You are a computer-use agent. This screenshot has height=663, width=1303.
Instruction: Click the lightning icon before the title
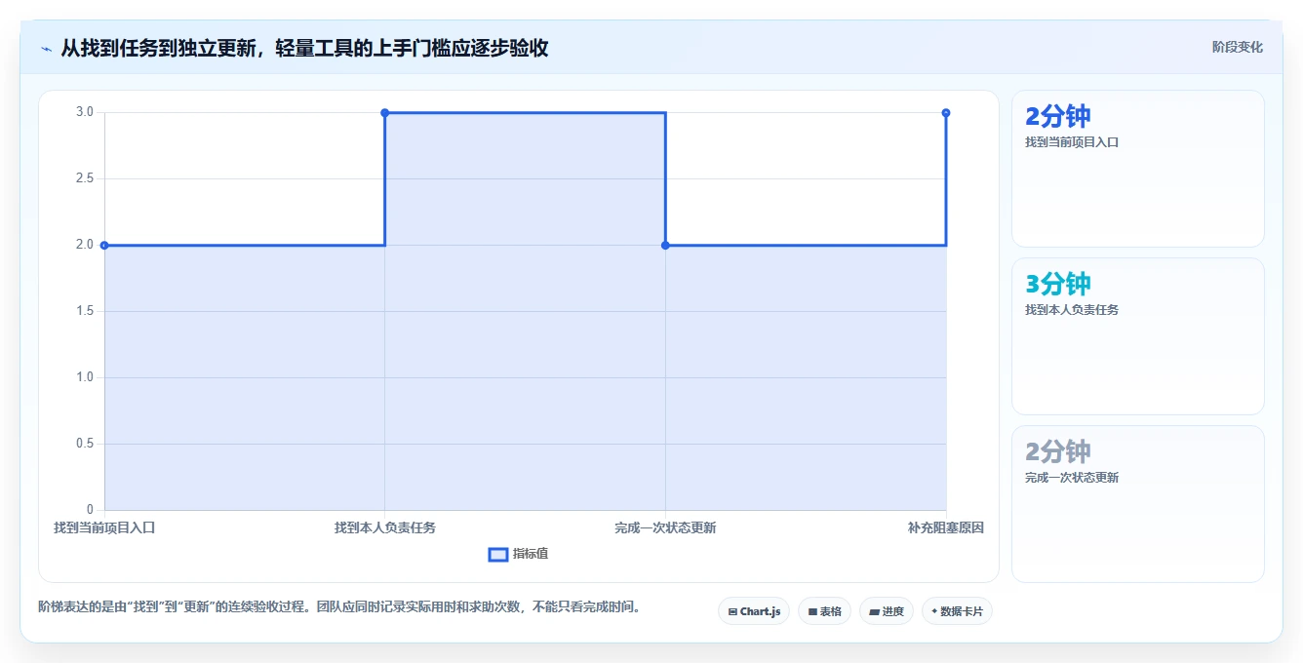click(x=46, y=48)
